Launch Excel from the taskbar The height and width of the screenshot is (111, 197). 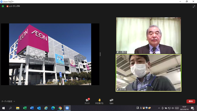pyautogui.click(x=25, y=108)
